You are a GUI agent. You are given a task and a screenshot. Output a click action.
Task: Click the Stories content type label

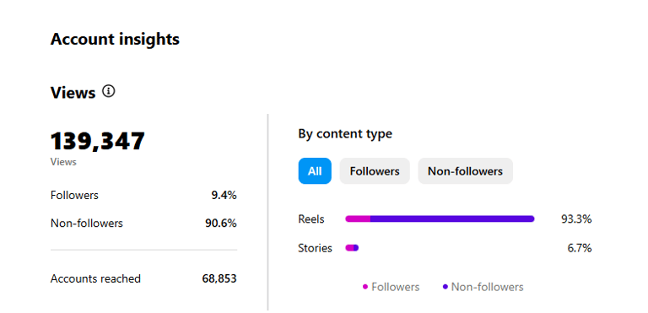(315, 248)
